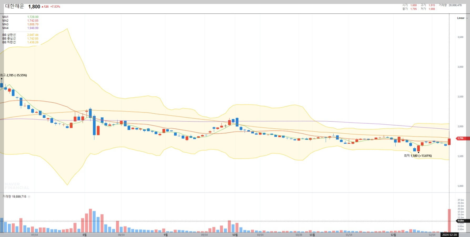Click the 시가 1,688 open price
Screen dimensions: 470x237
[x=410, y=5]
